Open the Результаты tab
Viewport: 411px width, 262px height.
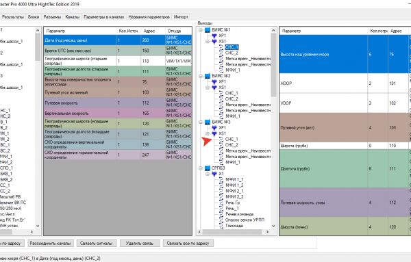point(13,16)
